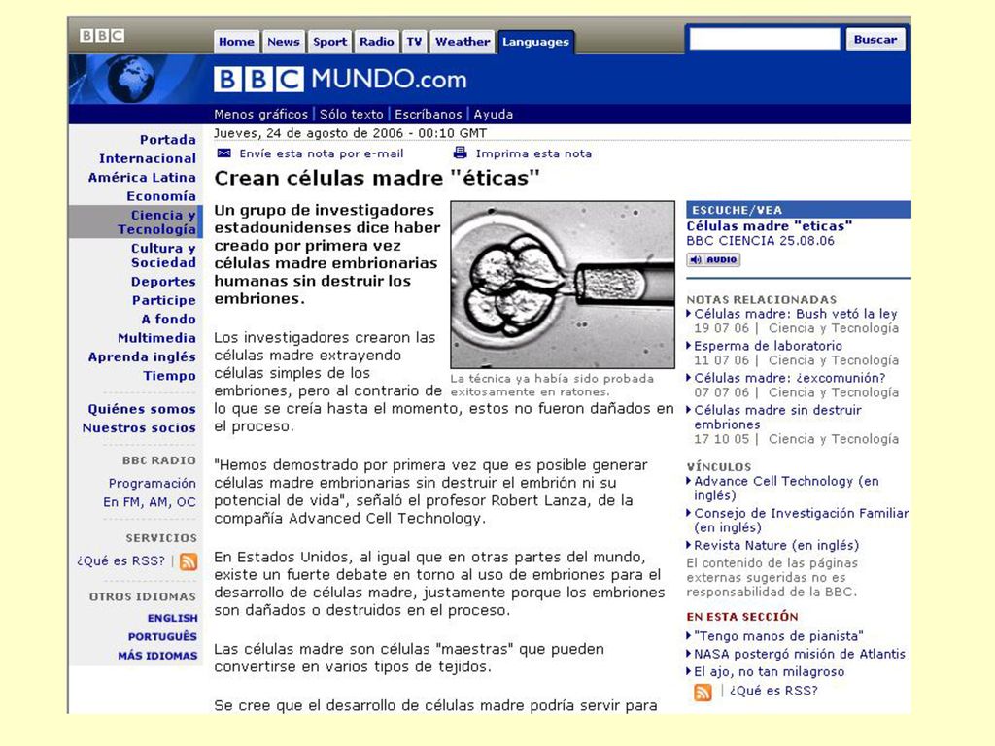Open Células madre: ¿excomunión? article

pos(789,378)
